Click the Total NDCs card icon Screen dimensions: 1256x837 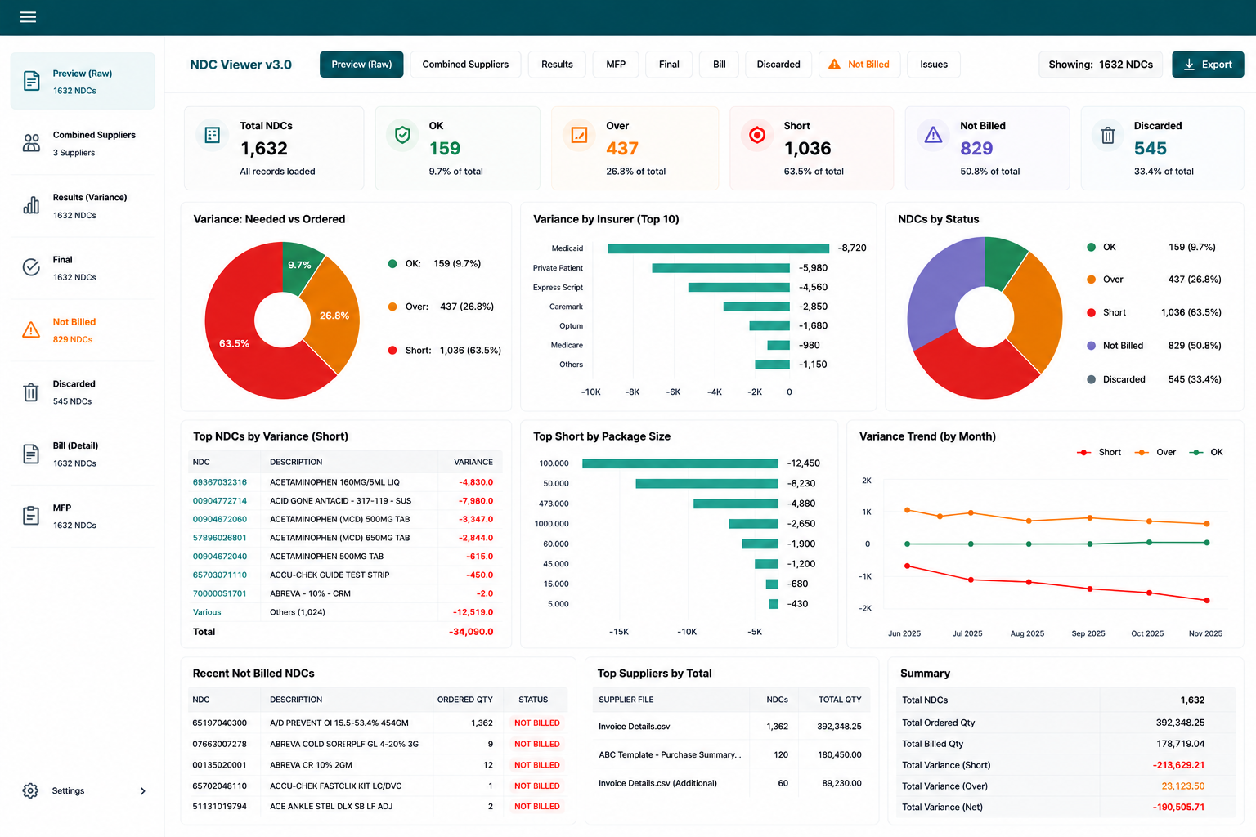click(212, 136)
